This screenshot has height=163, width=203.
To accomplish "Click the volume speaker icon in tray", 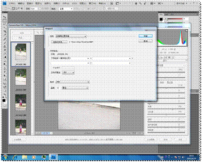I will tap(183, 157).
